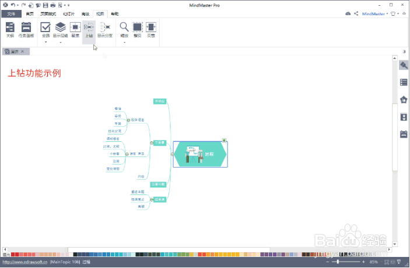Click the Share icon in the top right
410x268 pixels.
coord(356,13)
